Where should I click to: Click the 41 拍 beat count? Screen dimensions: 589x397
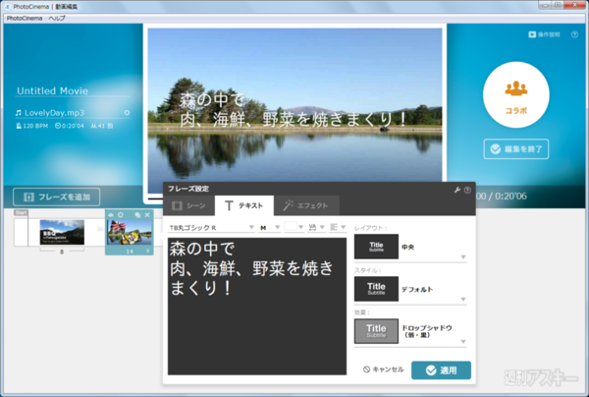pyautogui.click(x=106, y=126)
